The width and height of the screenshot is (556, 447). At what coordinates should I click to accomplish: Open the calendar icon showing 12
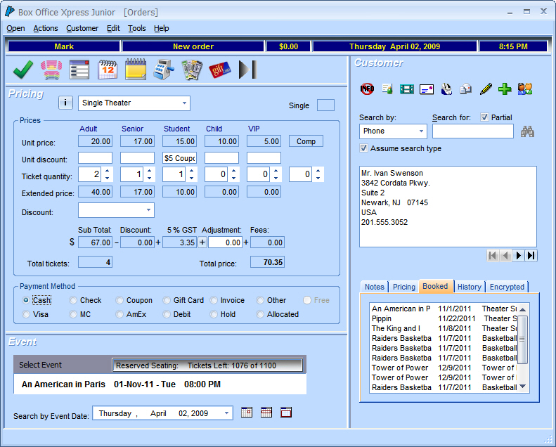coord(108,70)
